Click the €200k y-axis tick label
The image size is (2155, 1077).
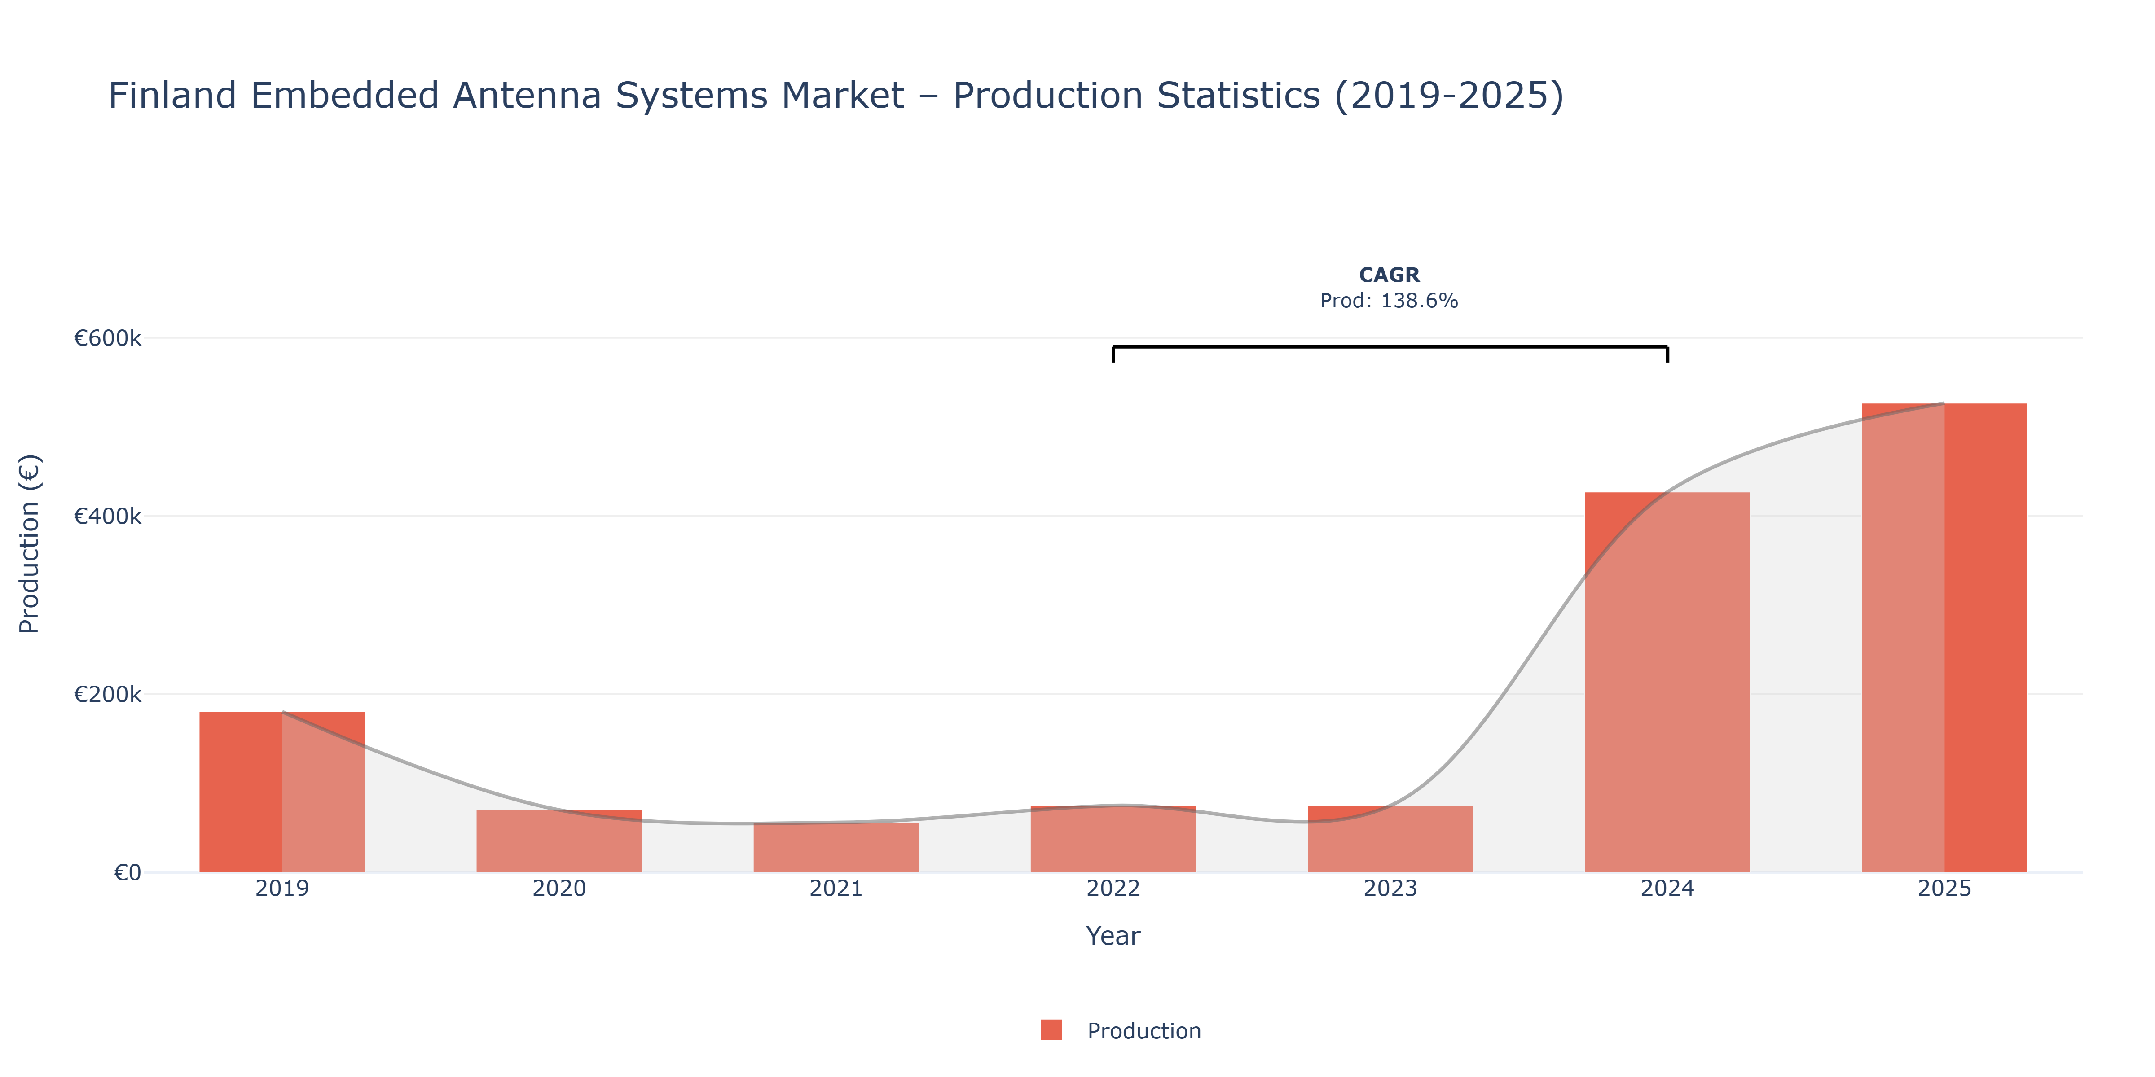point(107,694)
